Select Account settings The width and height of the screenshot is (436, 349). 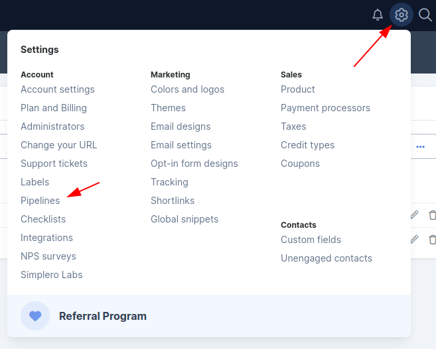tap(58, 89)
